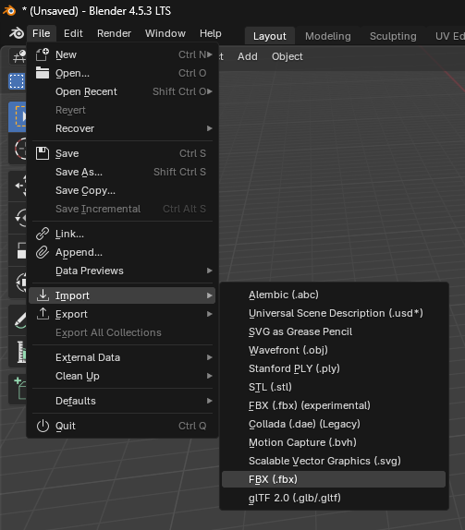Expand the External Data submenu
Image resolution: width=465 pixels, height=530 pixels.
point(122,357)
